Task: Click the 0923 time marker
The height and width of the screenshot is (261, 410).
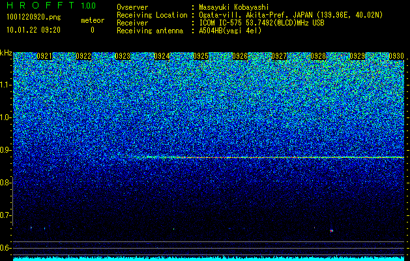Action: pos(123,56)
